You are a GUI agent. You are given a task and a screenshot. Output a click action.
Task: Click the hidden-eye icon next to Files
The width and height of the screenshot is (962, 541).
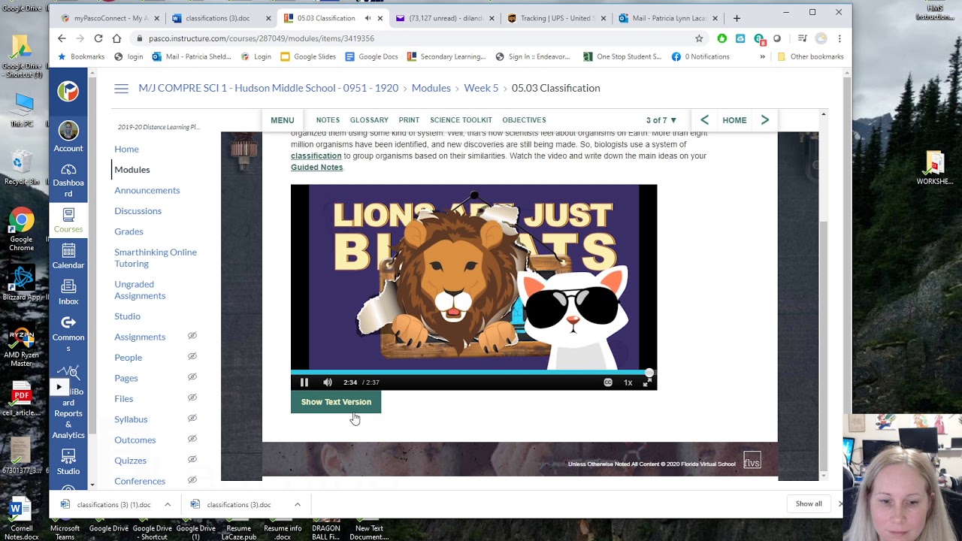pos(192,397)
